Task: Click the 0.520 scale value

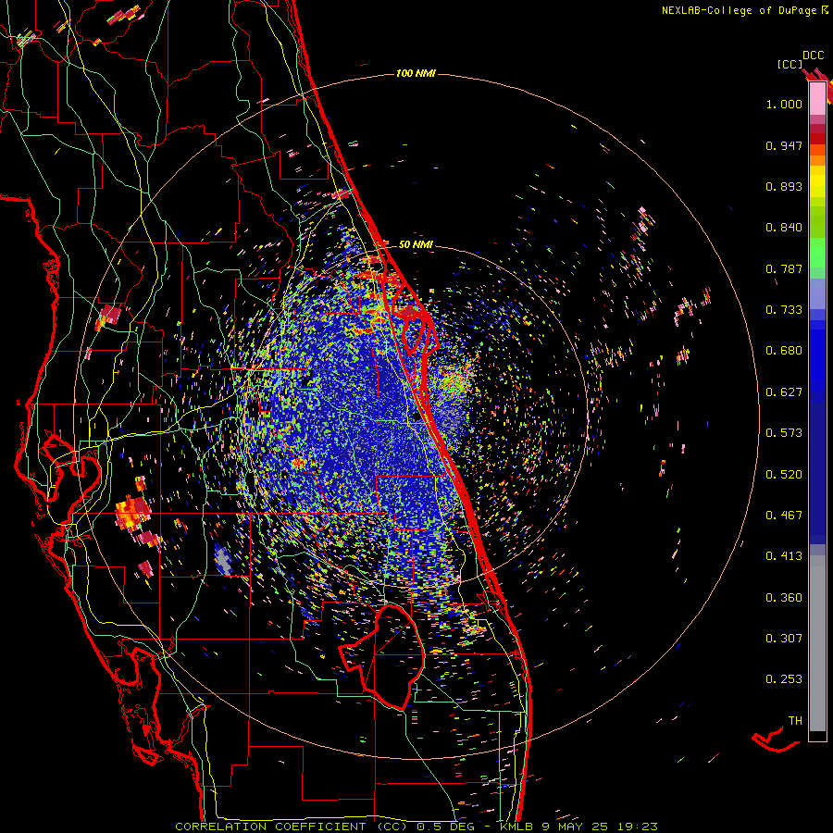Action: (x=784, y=475)
